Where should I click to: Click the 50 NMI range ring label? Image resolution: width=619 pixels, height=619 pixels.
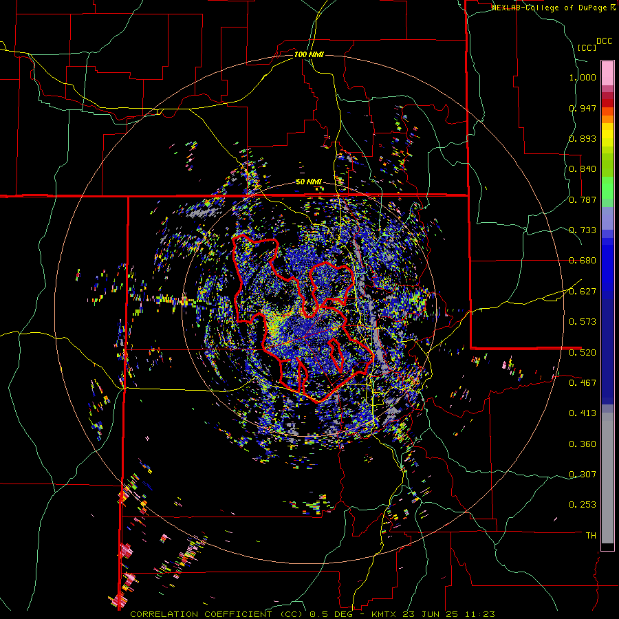(x=309, y=182)
